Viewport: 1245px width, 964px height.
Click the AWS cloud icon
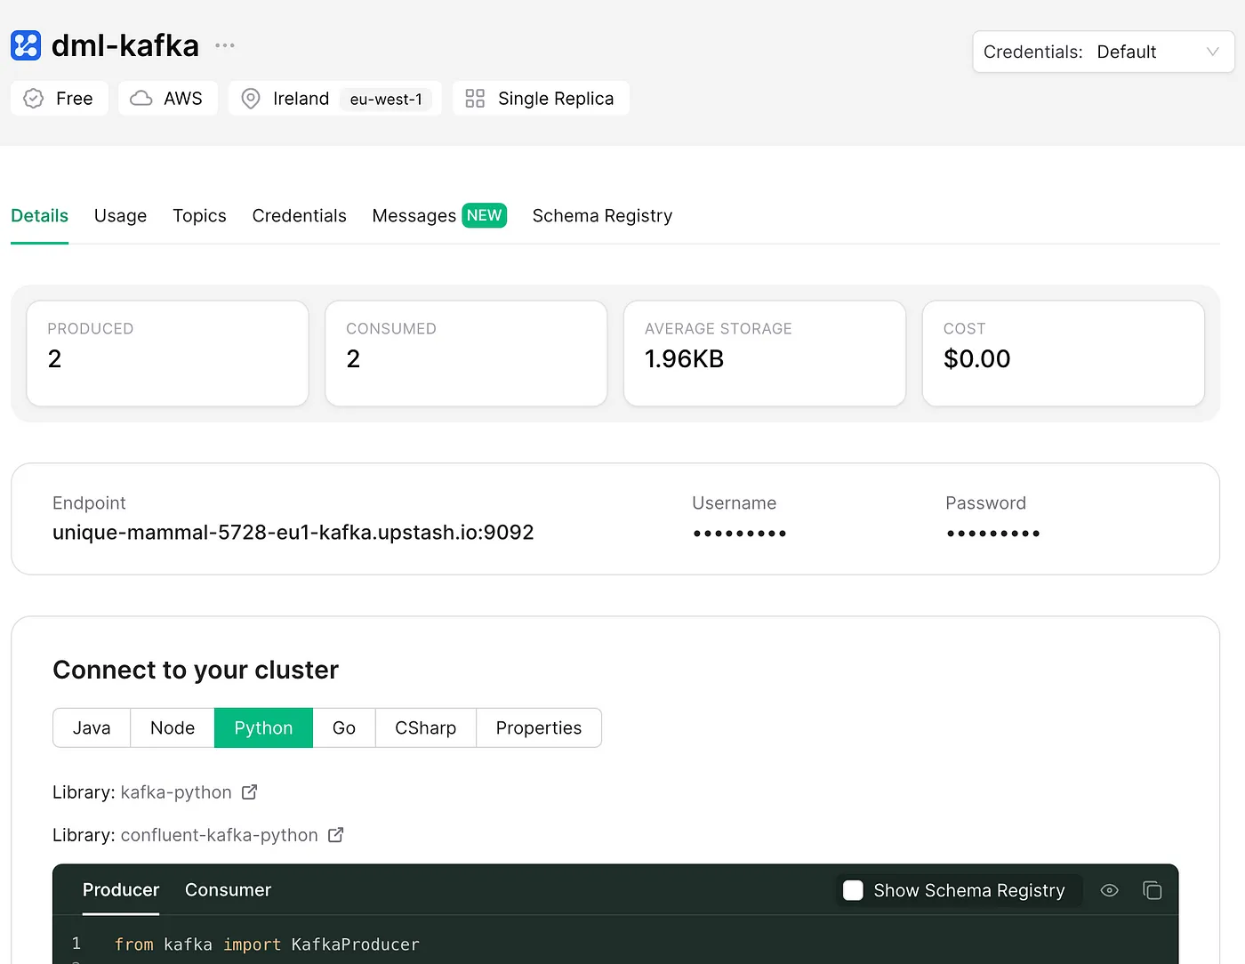coord(141,99)
